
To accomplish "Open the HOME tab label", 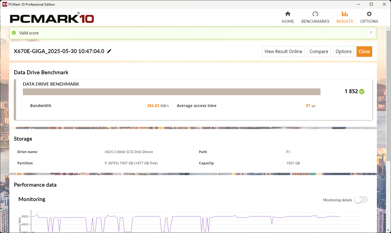I will point(288,21).
